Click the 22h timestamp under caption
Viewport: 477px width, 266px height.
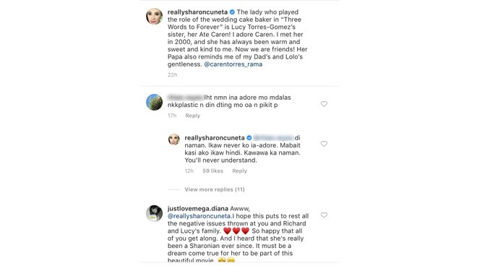click(x=172, y=75)
